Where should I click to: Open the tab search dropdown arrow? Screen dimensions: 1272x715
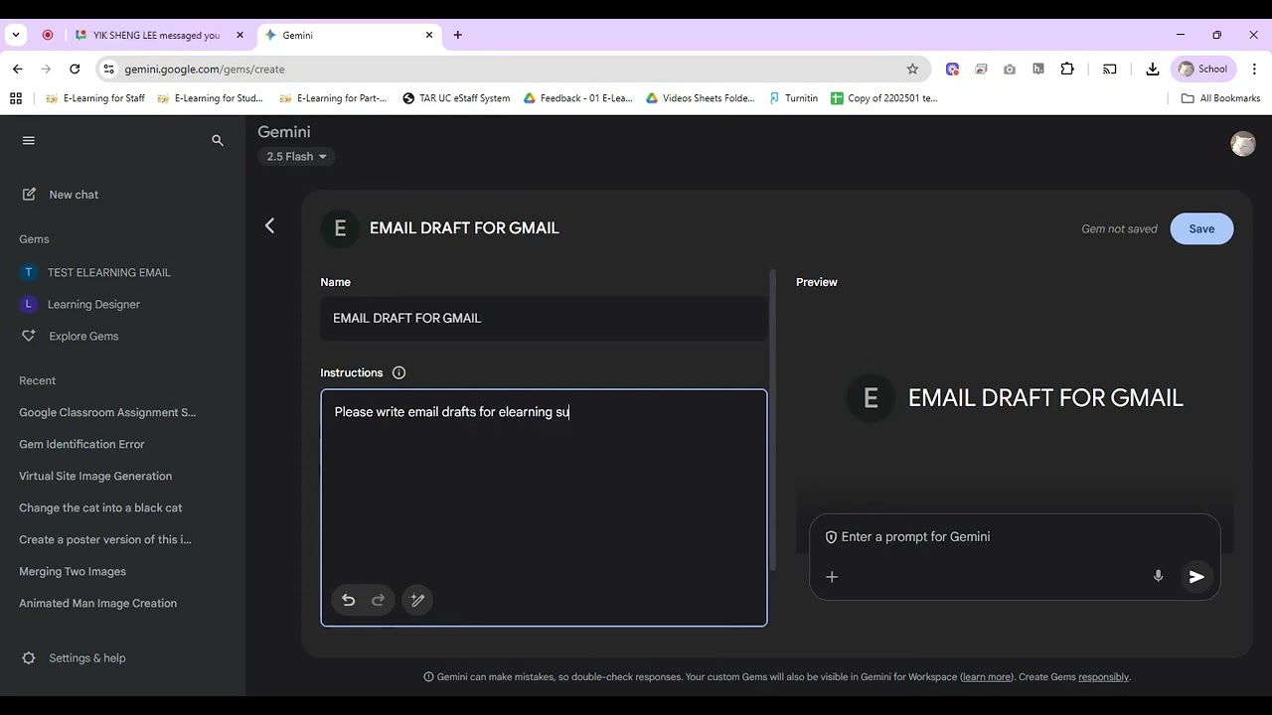click(16, 35)
